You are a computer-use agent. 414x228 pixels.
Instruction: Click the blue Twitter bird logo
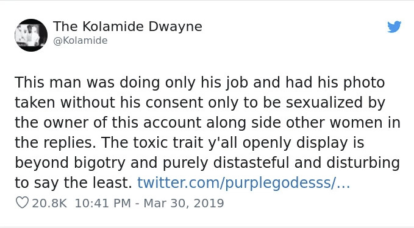394,27
